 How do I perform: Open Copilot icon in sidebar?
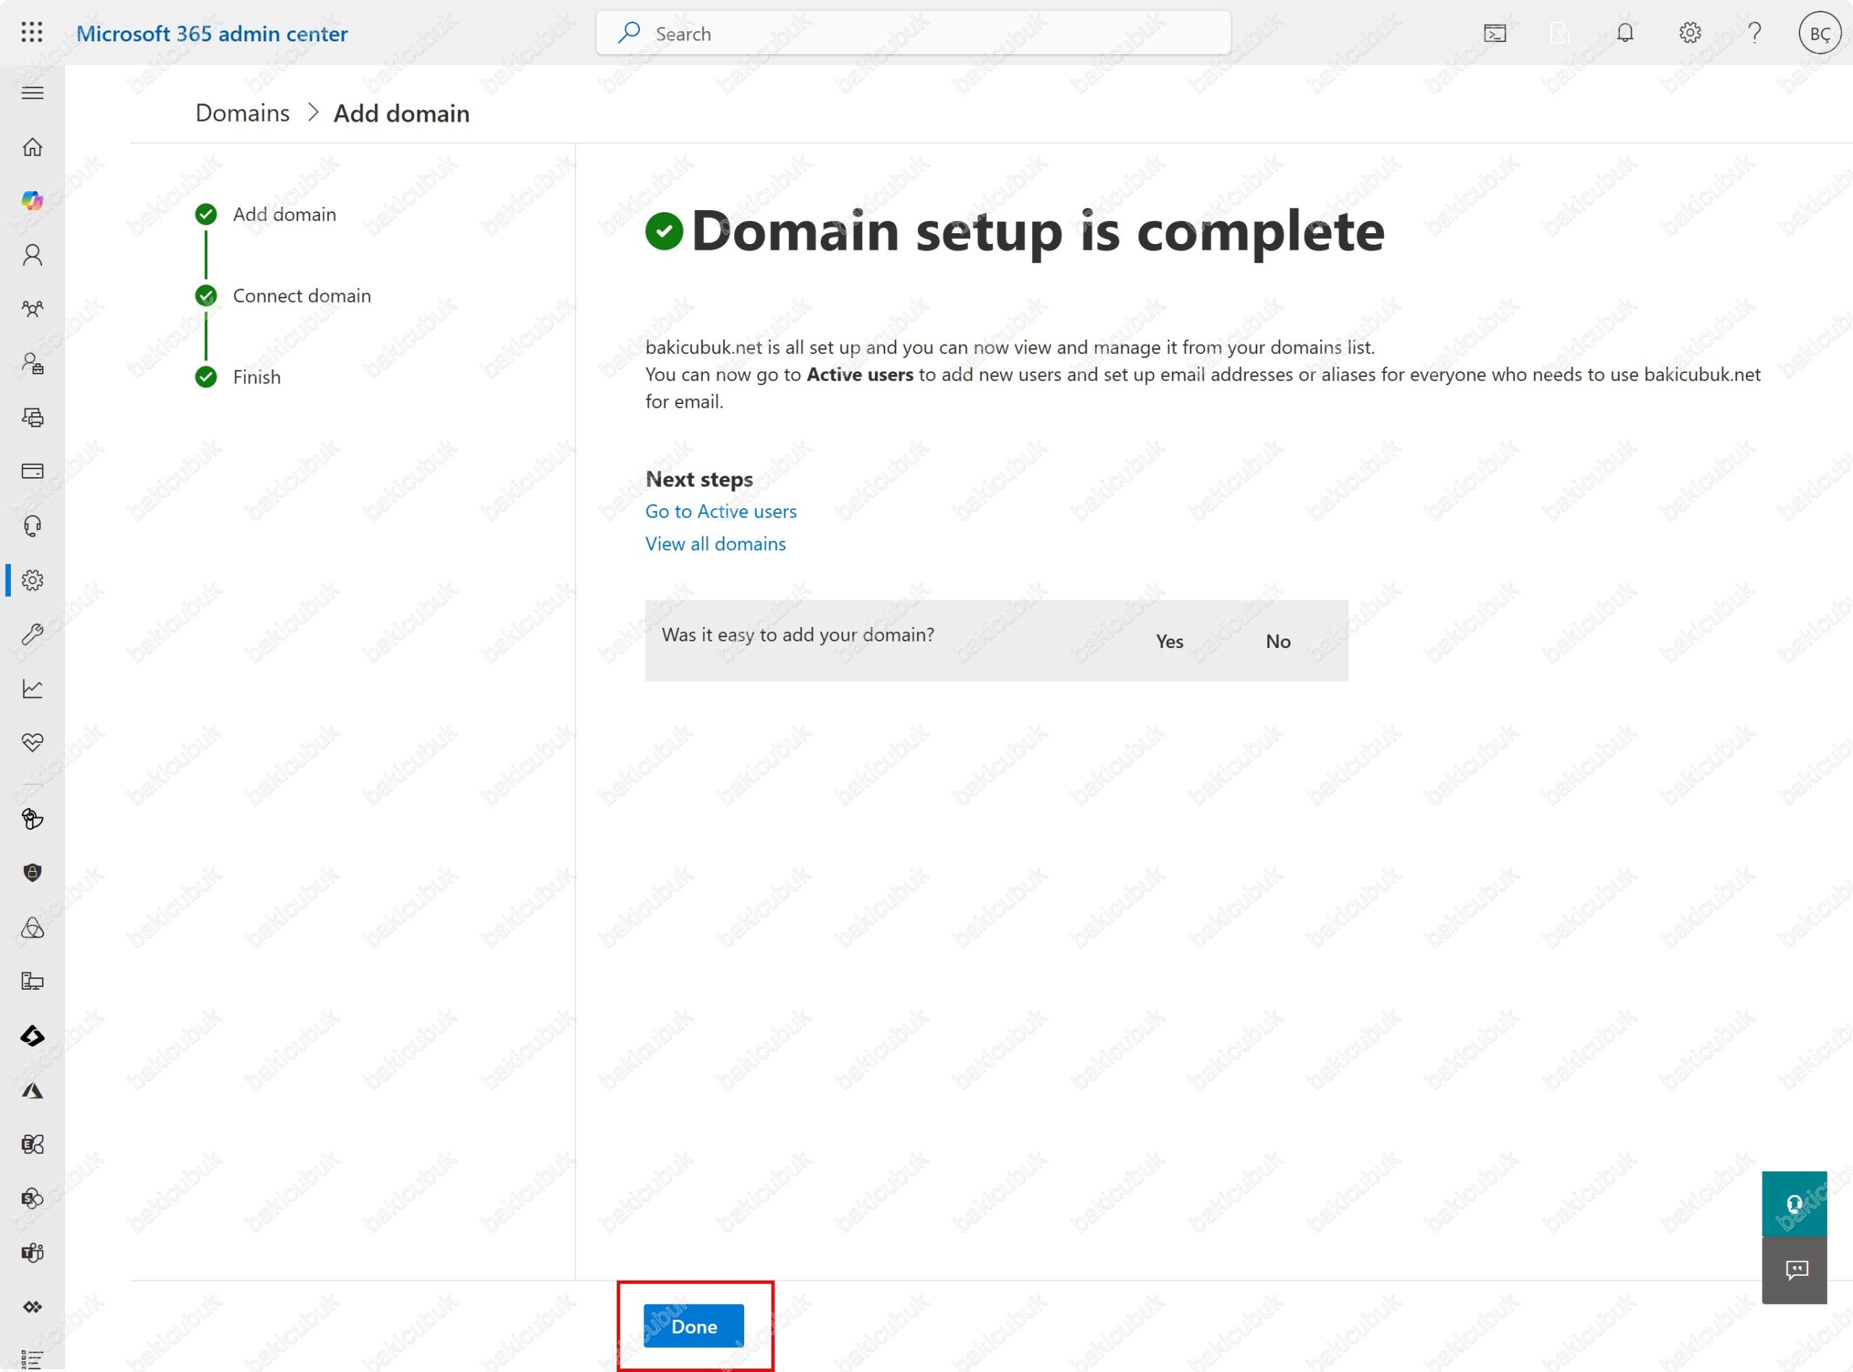(x=33, y=200)
